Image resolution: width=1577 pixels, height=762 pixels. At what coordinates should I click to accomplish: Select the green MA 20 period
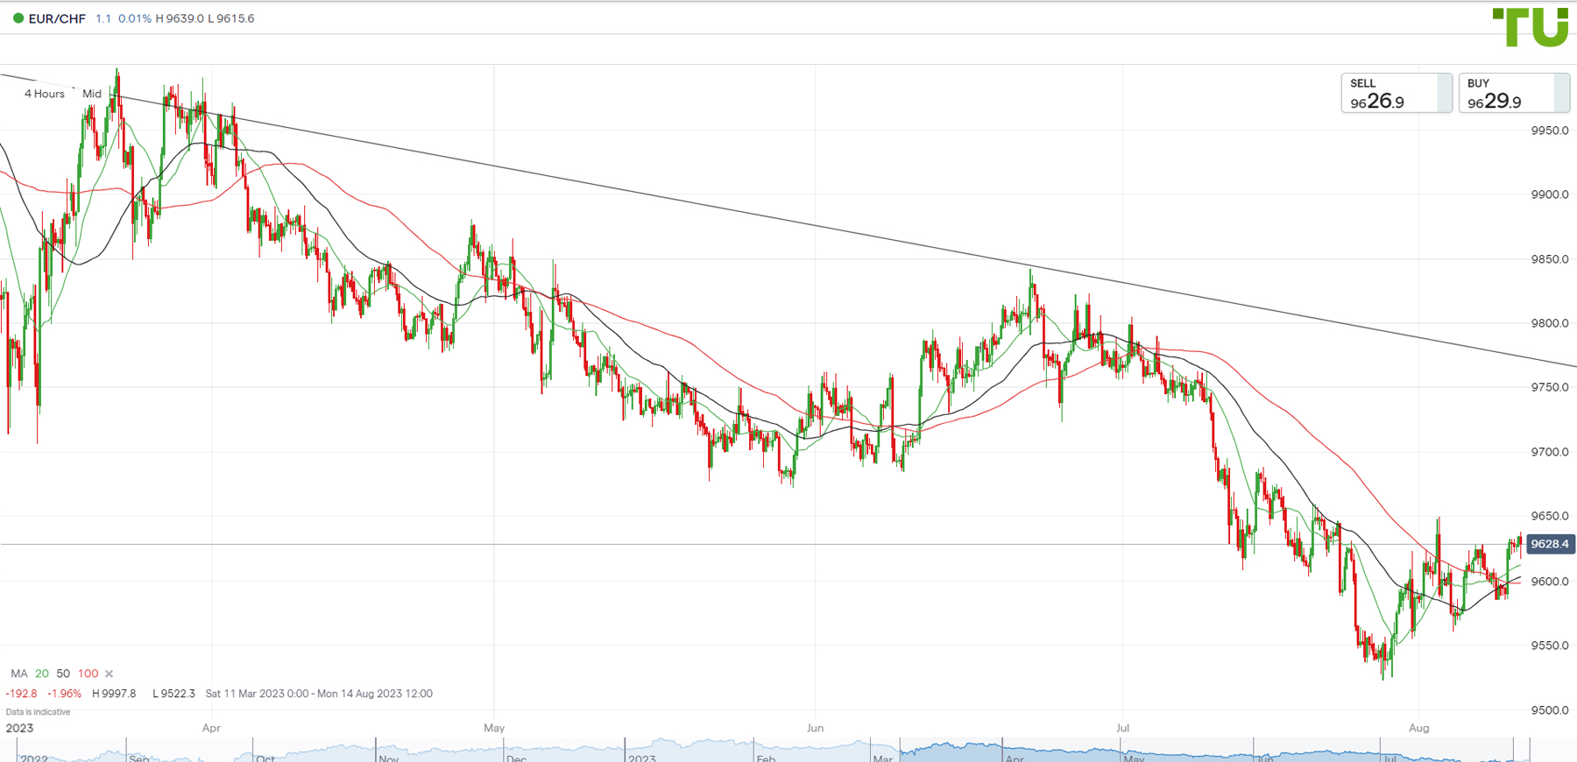[x=42, y=674]
